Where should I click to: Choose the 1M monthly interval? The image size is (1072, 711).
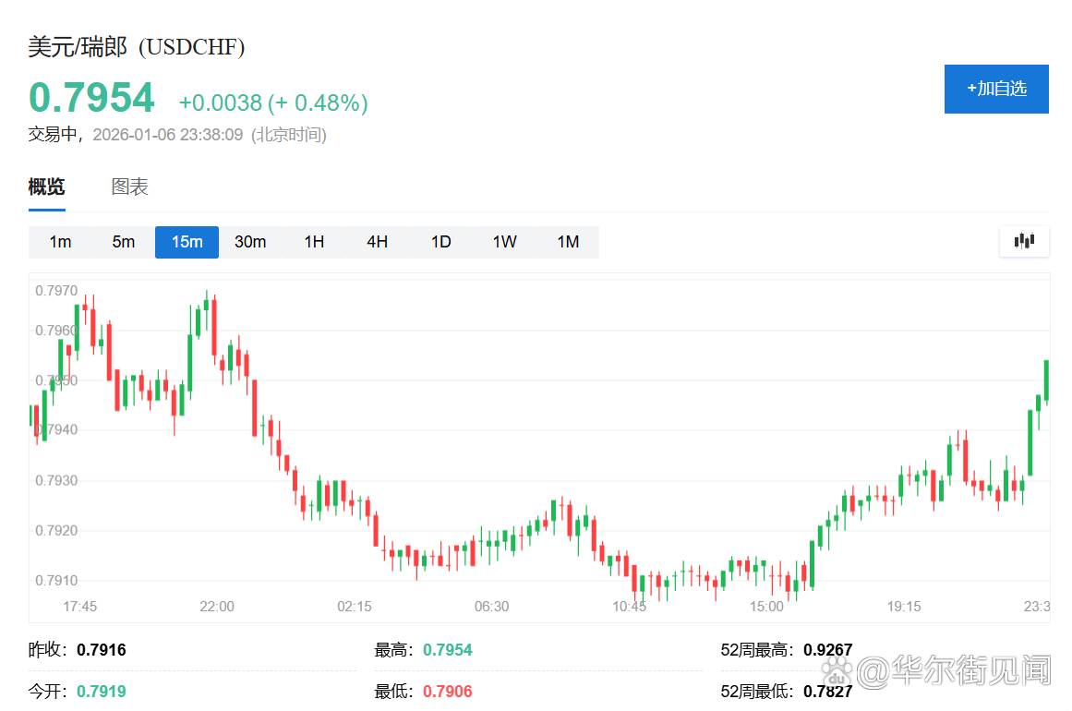pos(568,242)
